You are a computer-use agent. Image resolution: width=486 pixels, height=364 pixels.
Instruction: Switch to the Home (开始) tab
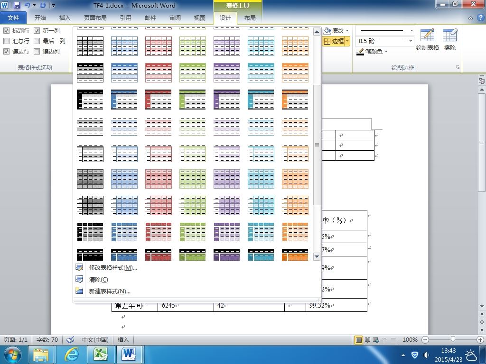(40, 18)
